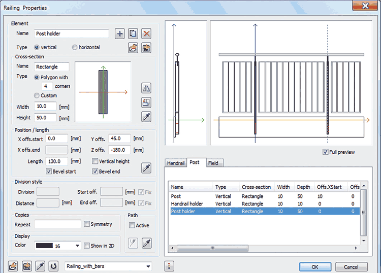The height and width of the screenshot is (273, 381).
Task: Click the dark color swatch in Display
Action: pyautogui.click(x=44, y=246)
